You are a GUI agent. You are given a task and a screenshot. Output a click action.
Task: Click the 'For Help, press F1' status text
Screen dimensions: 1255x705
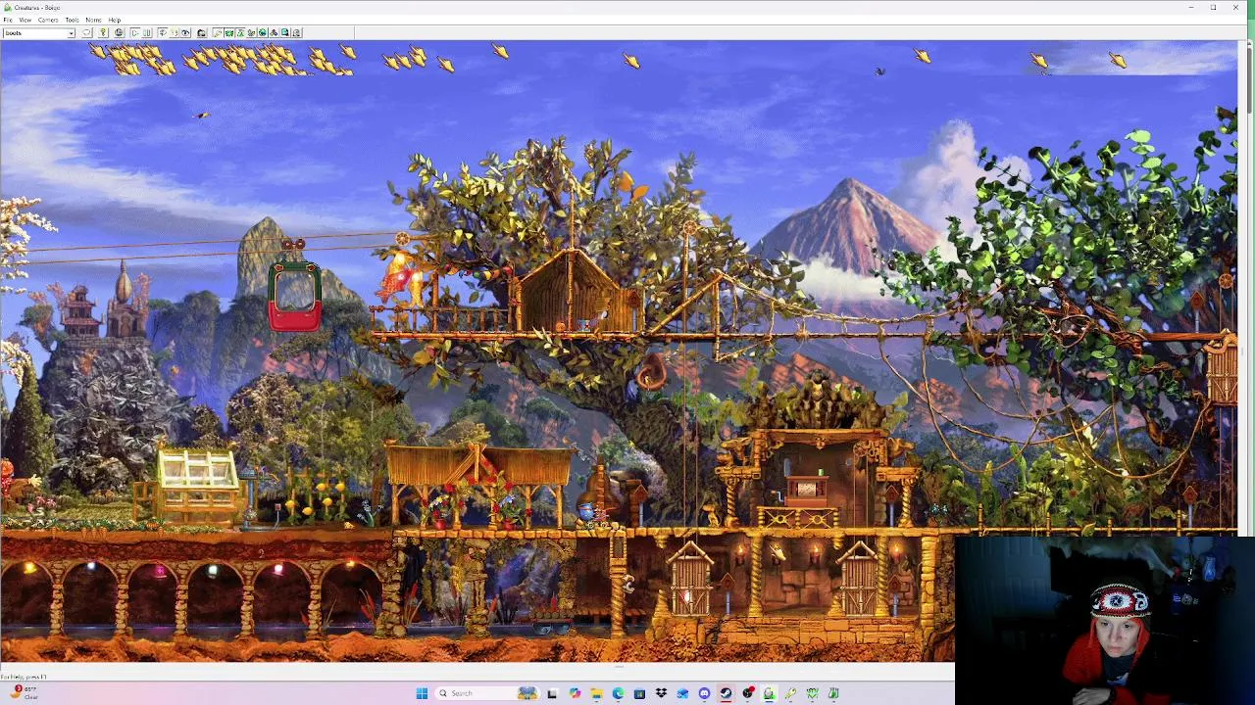(x=24, y=677)
